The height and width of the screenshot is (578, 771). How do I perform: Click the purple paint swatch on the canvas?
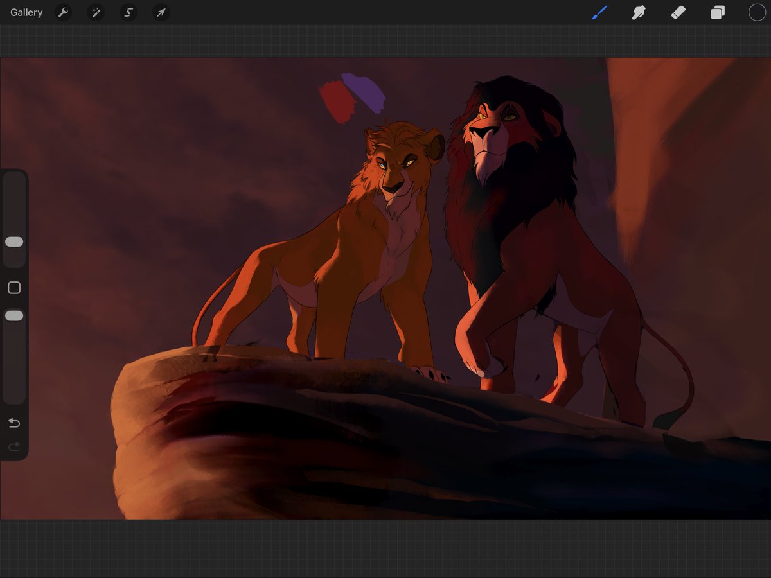tap(364, 92)
